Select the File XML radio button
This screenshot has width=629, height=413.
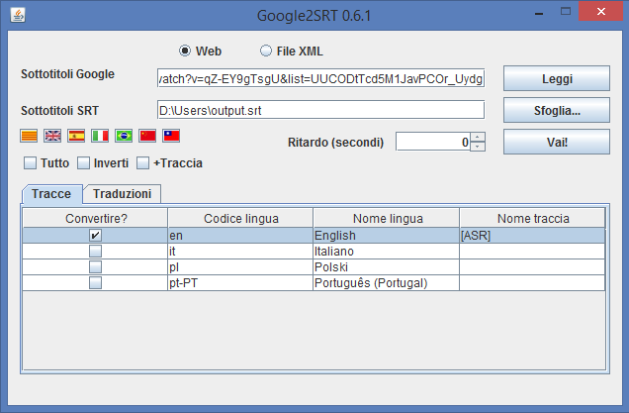[266, 51]
